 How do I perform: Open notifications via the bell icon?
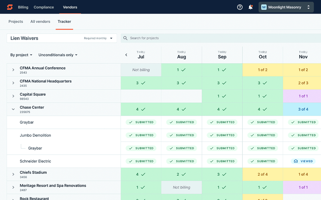pyautogui.click(x=251, y=7)
